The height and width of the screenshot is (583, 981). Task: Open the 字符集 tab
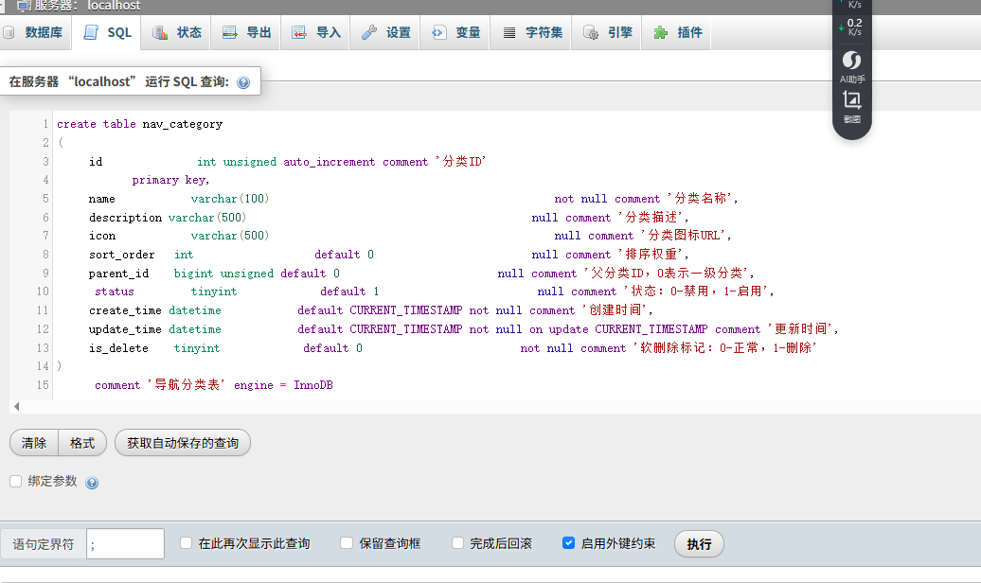click(532, 32)
